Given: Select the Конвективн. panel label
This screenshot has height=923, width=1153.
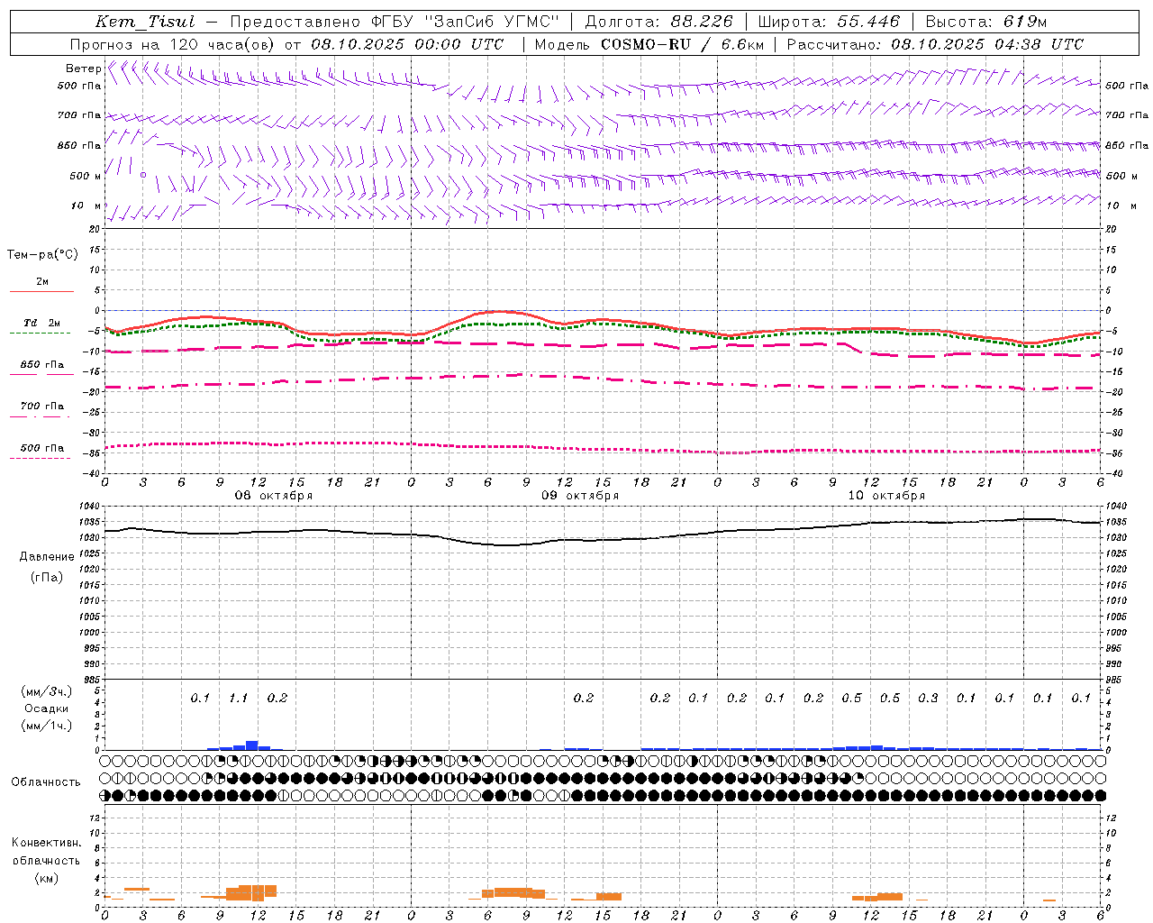Looking at the screenshot, I should pyautogui.click(x=47, y=843).
